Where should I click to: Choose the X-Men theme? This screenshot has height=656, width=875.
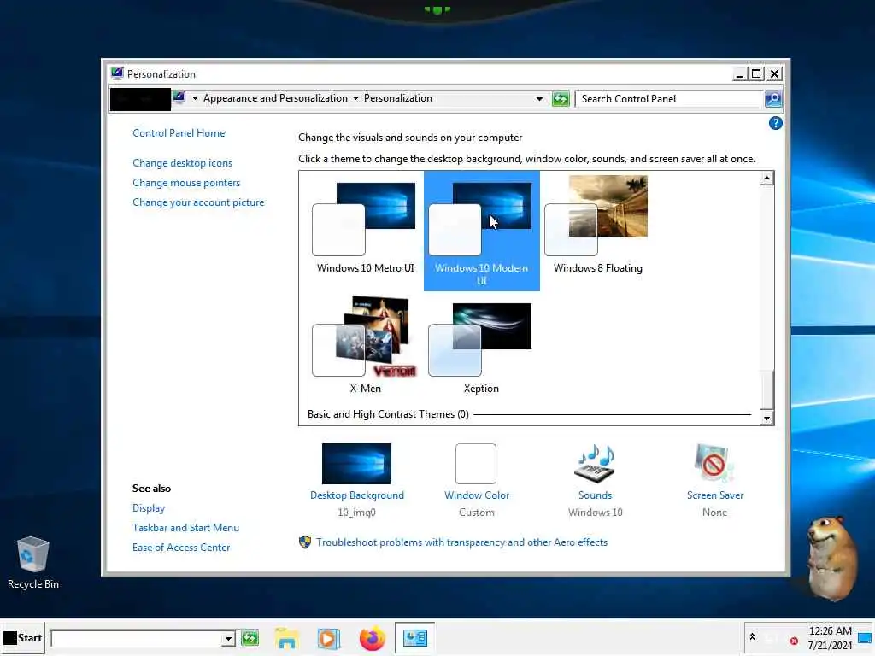(x=365, y=345)
